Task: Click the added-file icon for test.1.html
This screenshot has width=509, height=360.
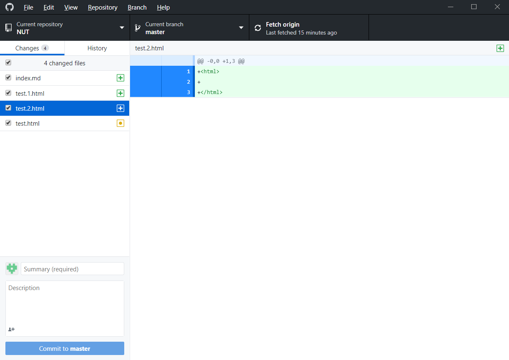Action: click(x=120, y=93)
